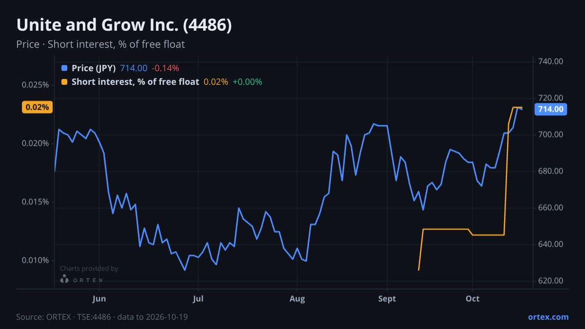
Task: Click the 714.00 price value in the legend
Action: (134, 68)
